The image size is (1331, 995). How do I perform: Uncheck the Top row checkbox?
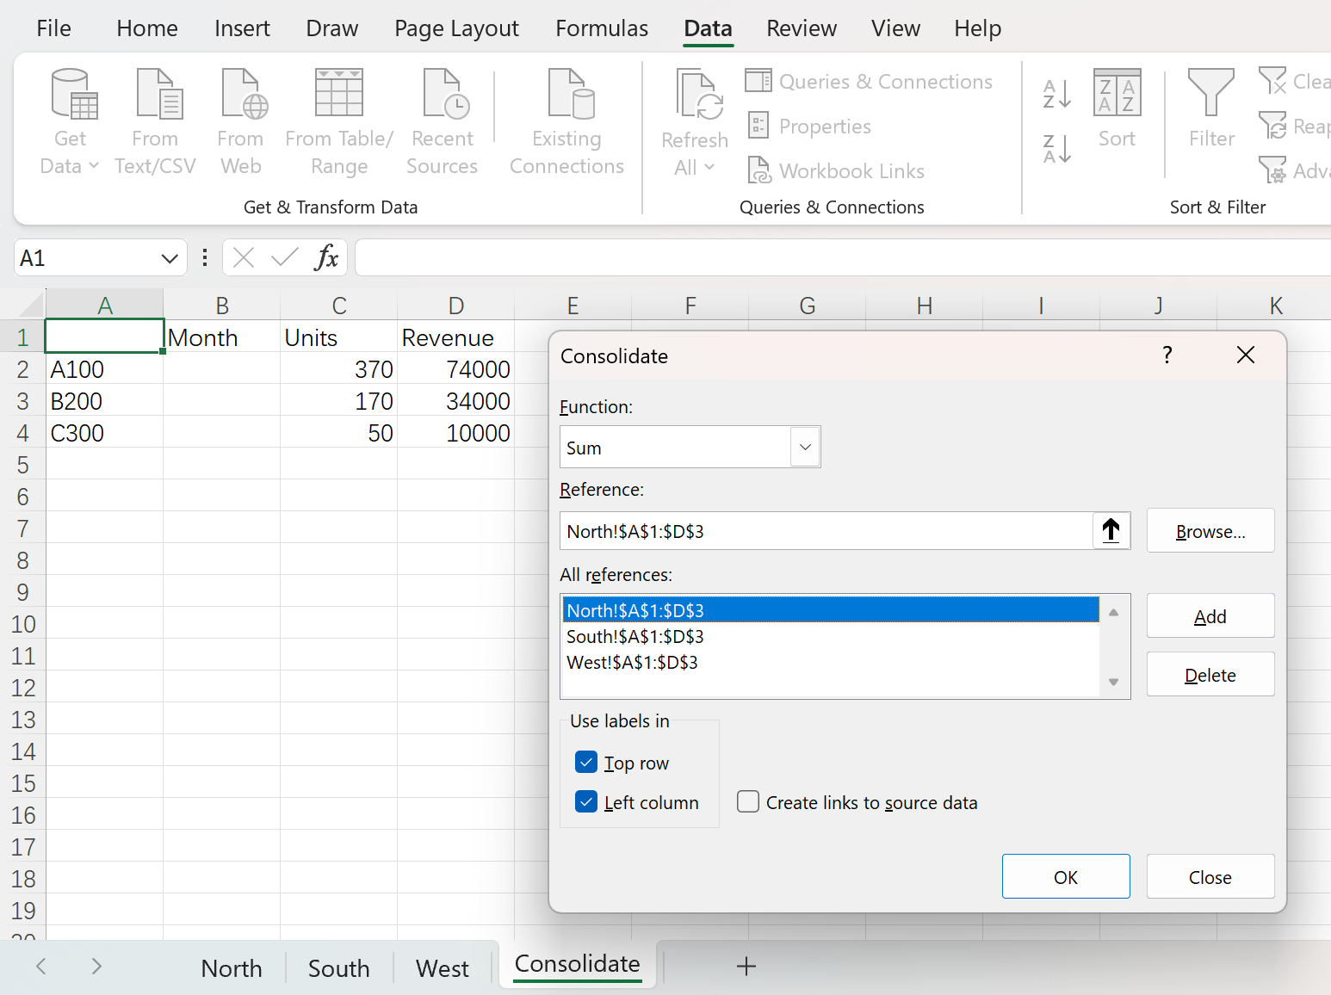pos(586,763)
